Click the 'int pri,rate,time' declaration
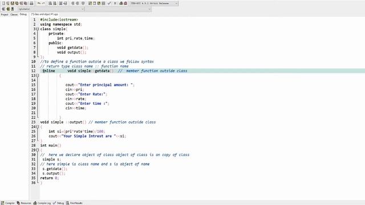This screenshot has height=205, width=365. pos(76,38)
